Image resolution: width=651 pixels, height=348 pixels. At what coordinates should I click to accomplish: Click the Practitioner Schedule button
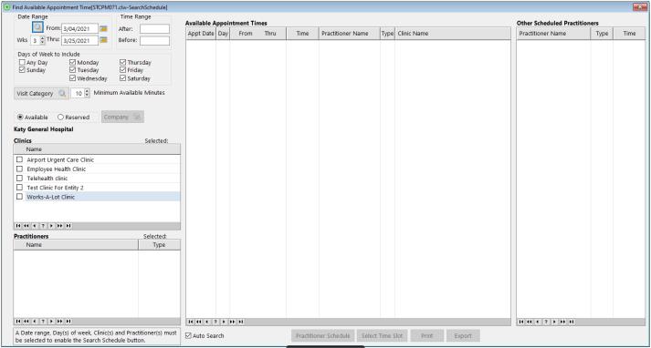click(323, 335)
